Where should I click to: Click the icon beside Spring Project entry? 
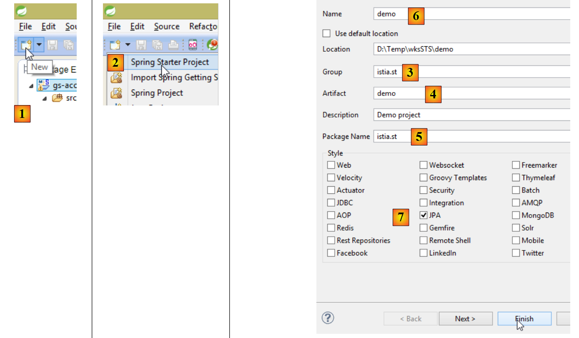coord(116,93)
